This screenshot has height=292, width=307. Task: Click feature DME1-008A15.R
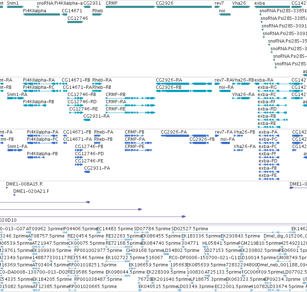point(24,184)
